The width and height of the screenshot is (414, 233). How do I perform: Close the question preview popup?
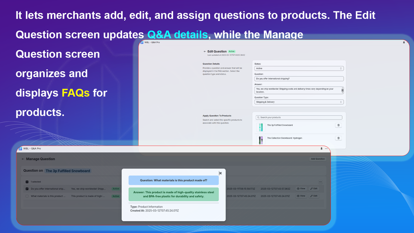pyautogui.click(x=220, y=173)
